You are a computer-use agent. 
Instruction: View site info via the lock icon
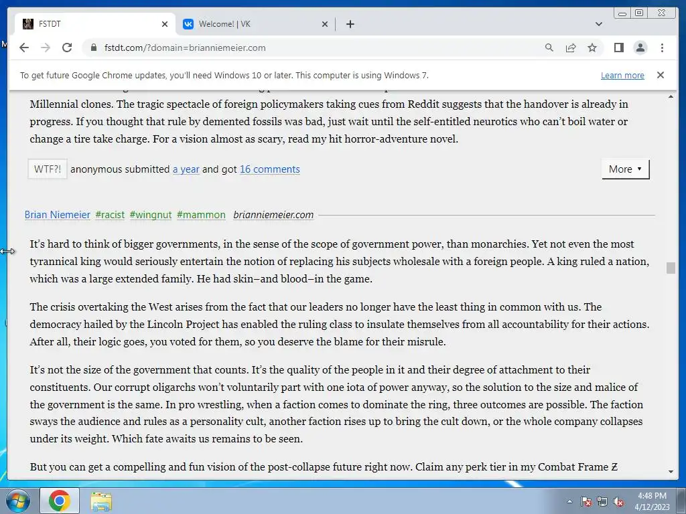(93, 48)
